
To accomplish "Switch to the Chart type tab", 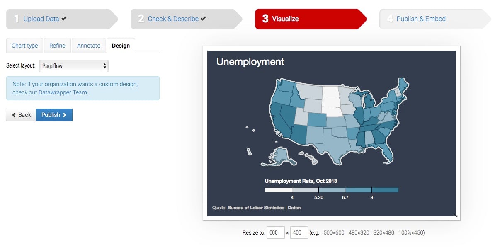I will click(24, 46).
